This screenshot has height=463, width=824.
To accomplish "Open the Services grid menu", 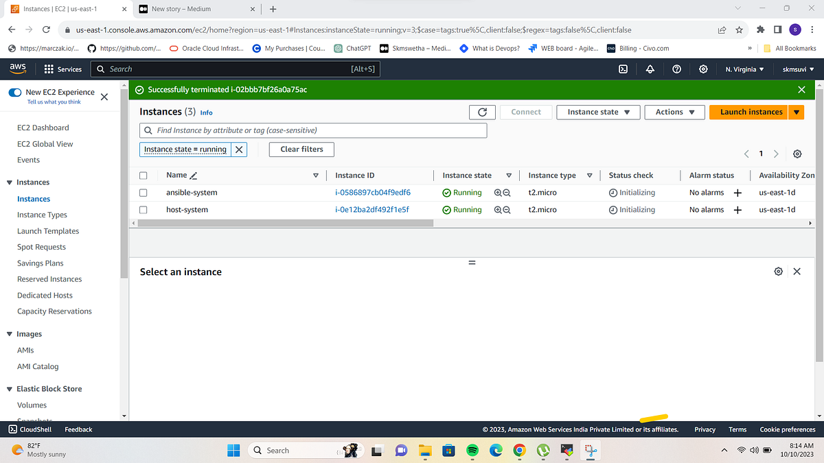I will coord(62,69).
